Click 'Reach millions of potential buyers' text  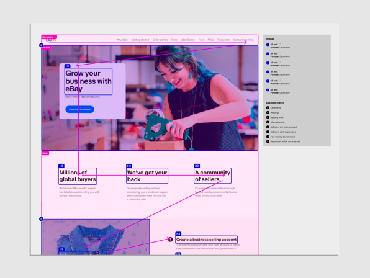coord(83,97)
